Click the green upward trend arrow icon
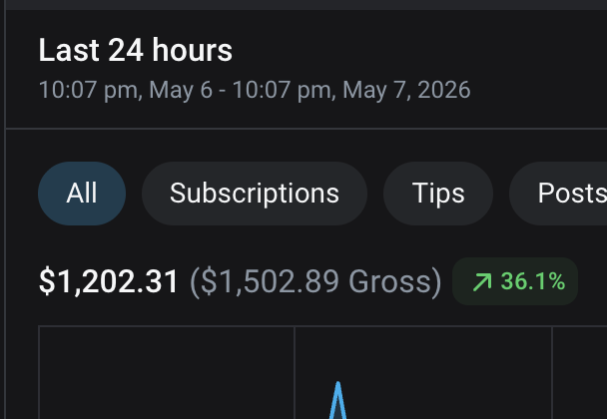607x419 pixels. (482, 281)
